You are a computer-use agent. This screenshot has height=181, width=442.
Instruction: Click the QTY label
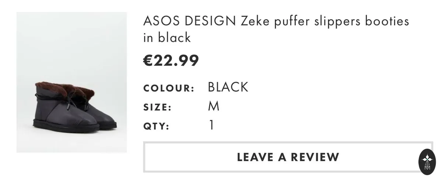(x=156, y=127)
